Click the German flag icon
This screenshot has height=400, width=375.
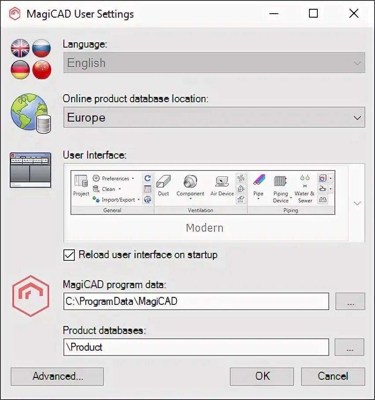point(20,70)
